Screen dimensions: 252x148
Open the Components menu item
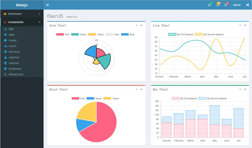tap(22, 22)
